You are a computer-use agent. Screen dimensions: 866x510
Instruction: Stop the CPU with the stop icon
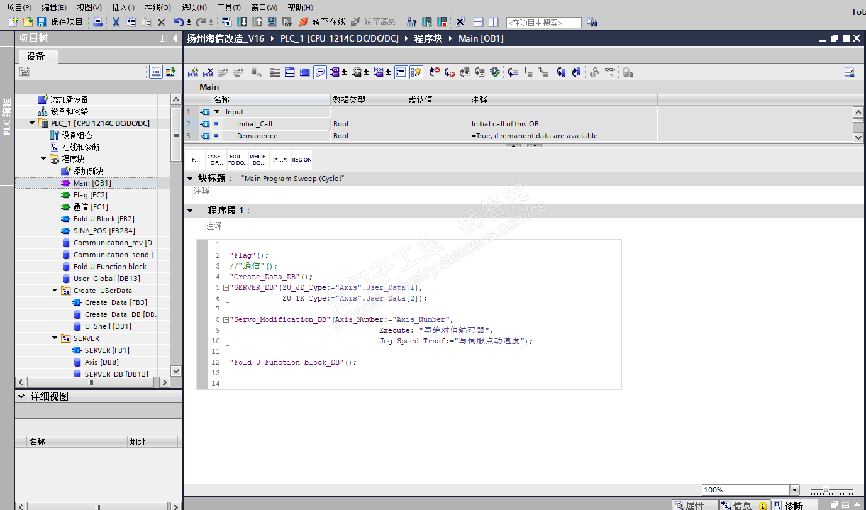442,22
